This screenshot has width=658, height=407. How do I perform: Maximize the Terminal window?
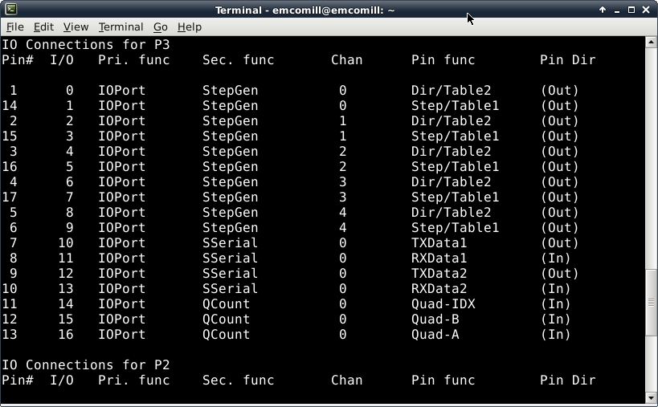tap(631, 10)
